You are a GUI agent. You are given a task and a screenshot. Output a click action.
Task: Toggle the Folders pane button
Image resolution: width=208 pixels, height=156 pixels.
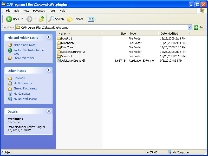click(75, 19)
